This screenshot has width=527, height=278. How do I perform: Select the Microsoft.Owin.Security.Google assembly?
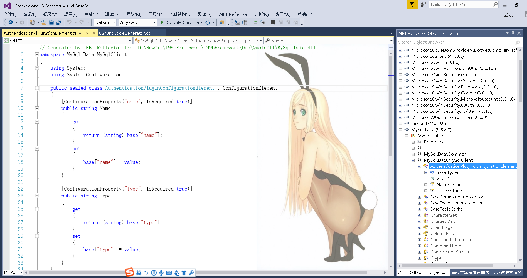452,93
